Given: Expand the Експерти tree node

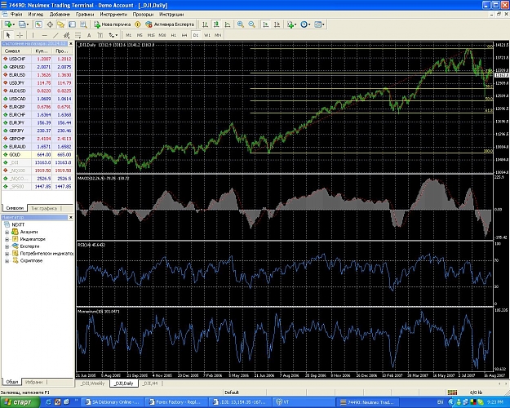Looking at the screenshot, I should coord(7,246).
